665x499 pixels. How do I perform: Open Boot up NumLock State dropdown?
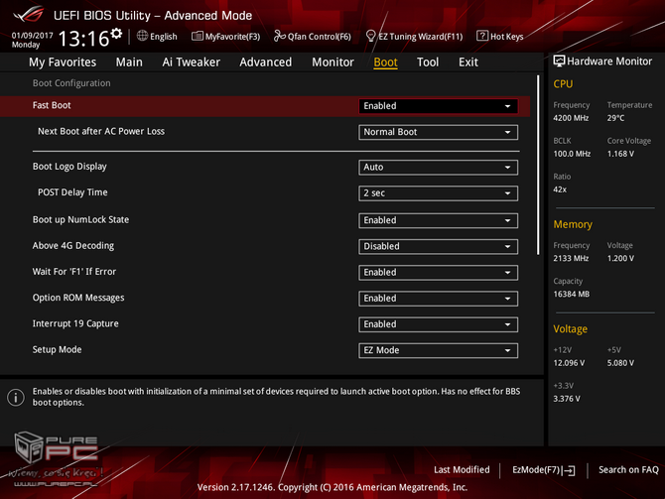[x=438, y=220]
